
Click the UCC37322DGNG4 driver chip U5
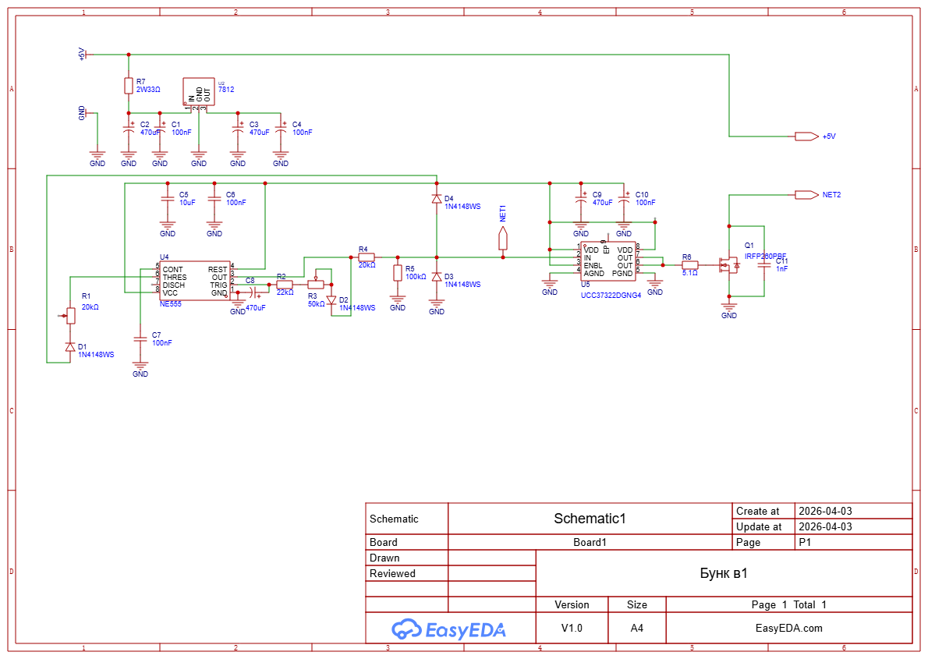pyautogui.click(x=608, y=261)
